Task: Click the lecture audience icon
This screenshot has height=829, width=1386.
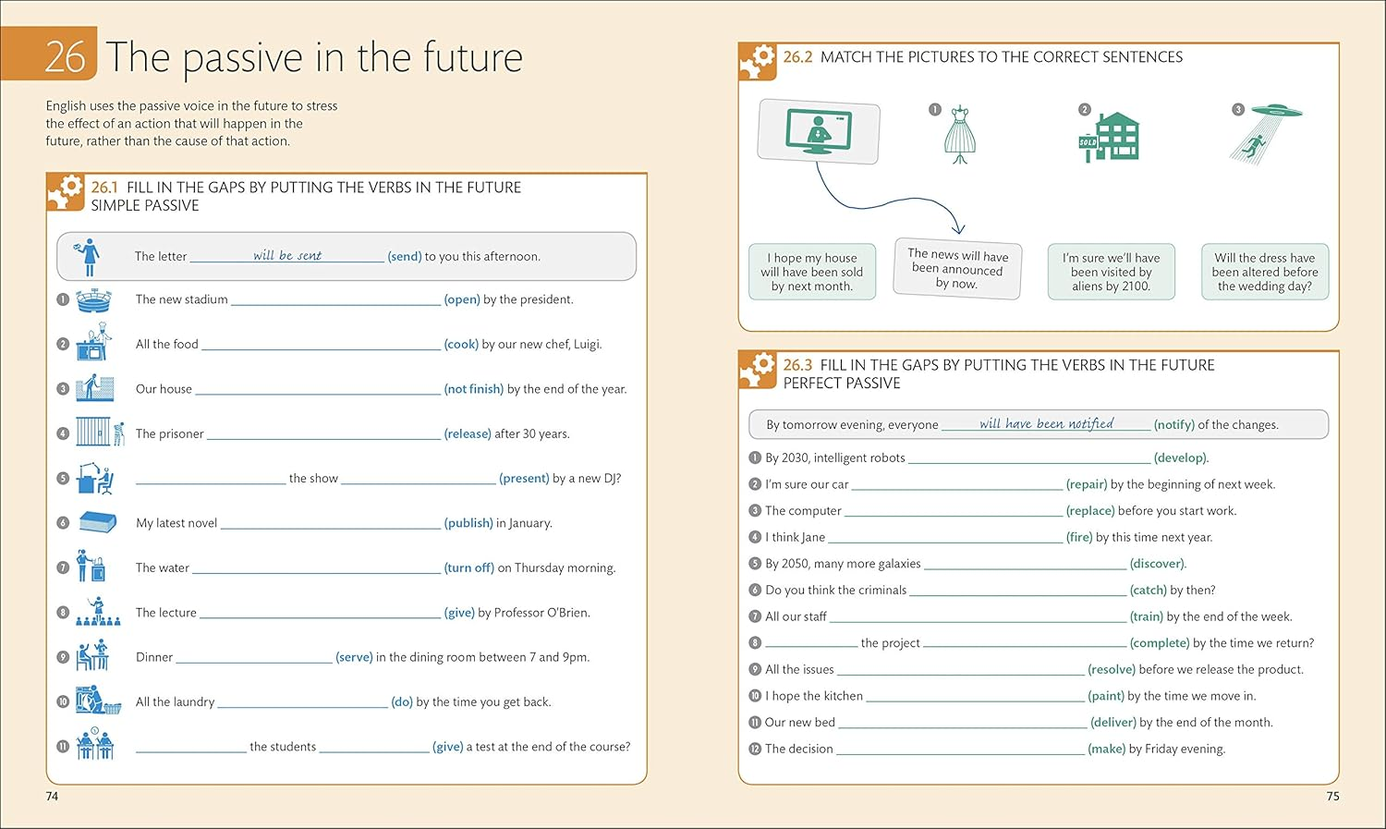Action: tap(97, 612)
